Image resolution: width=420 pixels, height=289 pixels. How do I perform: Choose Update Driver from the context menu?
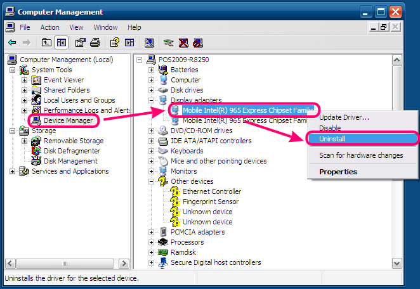[x=344, y=117]
